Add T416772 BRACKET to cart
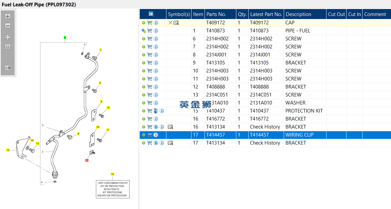This screenshot has height=209, width=391. point(150,119)
